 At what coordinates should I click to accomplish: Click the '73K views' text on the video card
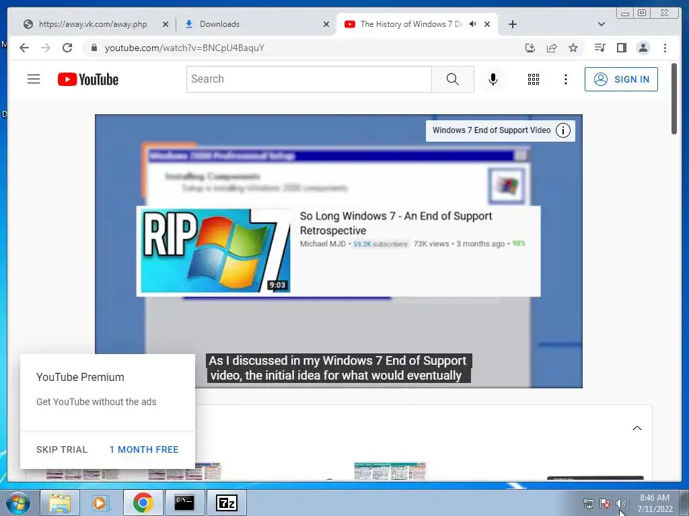point(431,243)
